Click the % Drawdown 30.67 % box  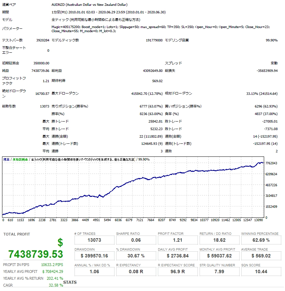tap(136, 256)
